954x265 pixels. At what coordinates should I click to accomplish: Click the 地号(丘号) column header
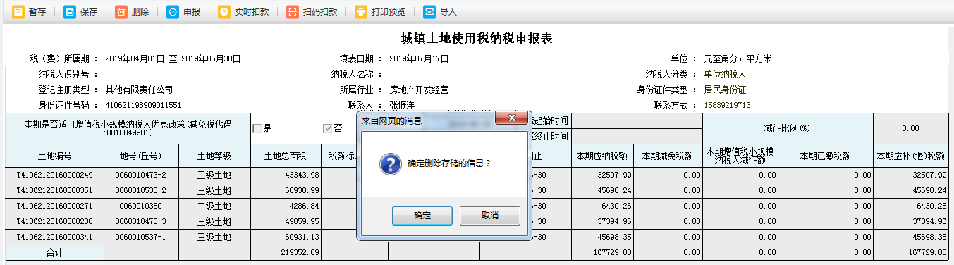click(x=141, y=156)
